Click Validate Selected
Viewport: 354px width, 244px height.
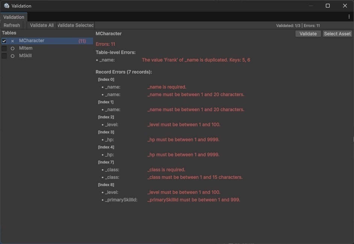[x=75, y=25]
